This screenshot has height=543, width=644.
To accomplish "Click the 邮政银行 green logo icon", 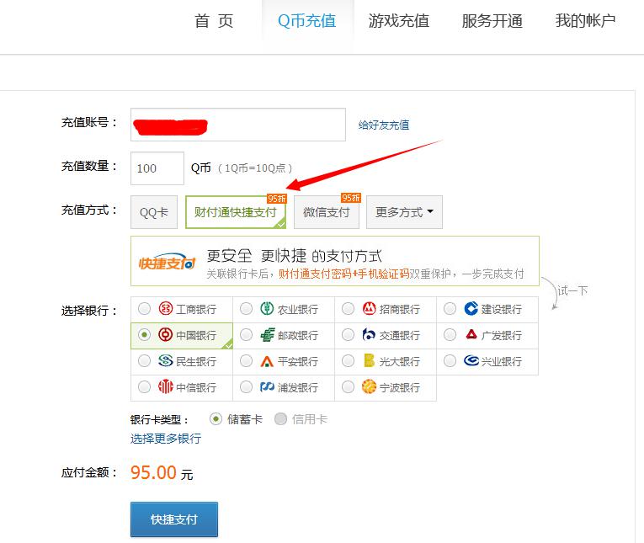I will tap(267, 335).
